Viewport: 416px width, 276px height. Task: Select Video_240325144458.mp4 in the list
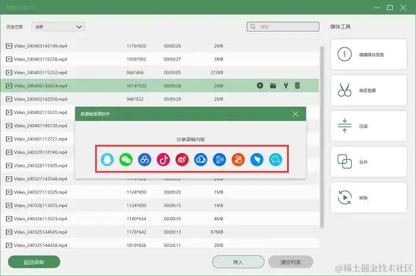(x=160, y=245)
